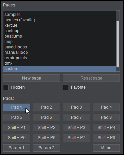Choose the keycue page entry

[59, 25]
